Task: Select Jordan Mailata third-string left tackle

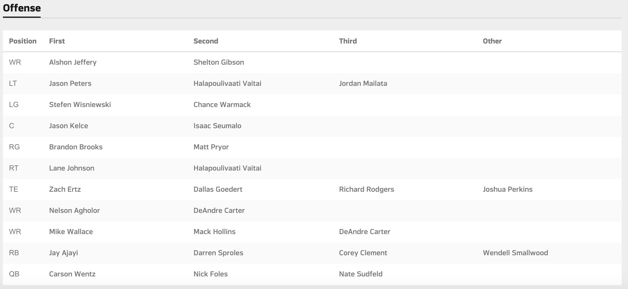Action: (x=363, y=84)
